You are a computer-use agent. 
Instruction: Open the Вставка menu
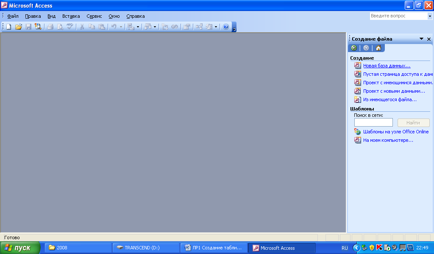71,16
